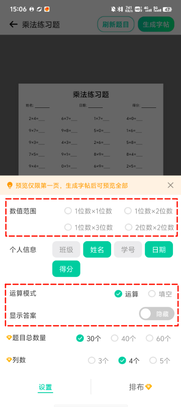The image size is (181, 407).
Task: Switch to the 排布 tab
Action: (x=141, y=387)
